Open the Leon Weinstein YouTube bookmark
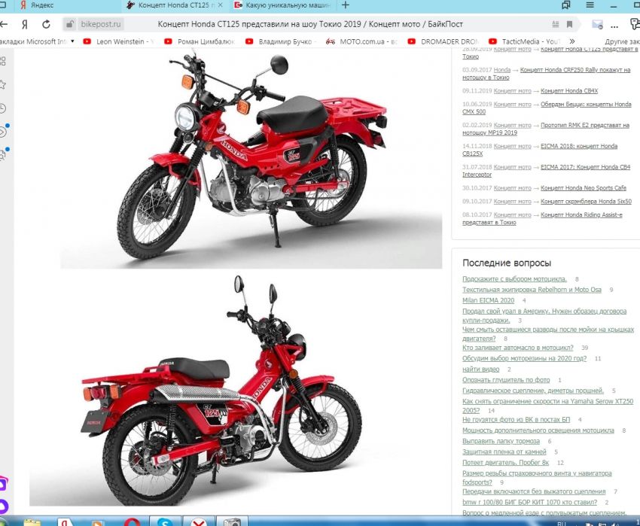 click(x=119, y=41)
